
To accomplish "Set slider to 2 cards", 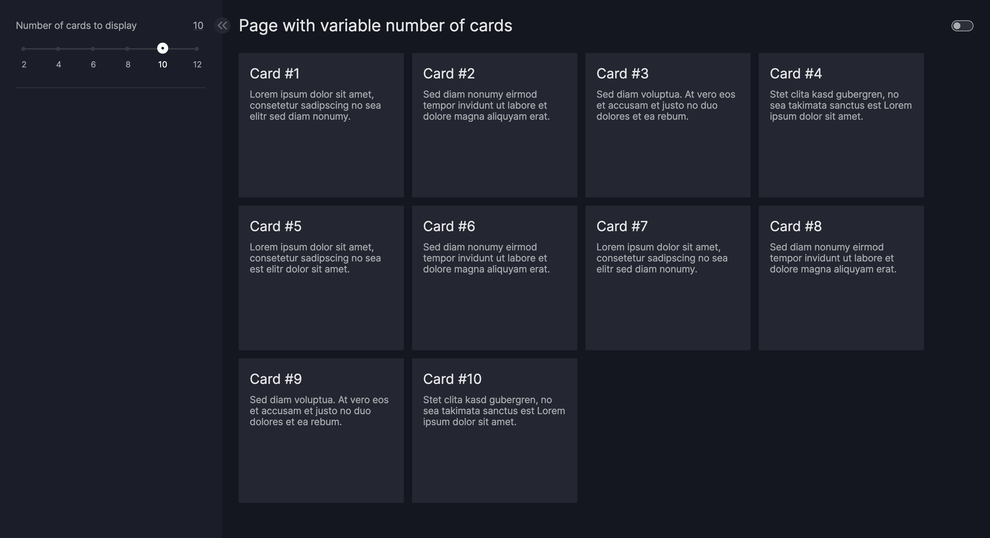I will pyautogui.click(x=24, y=49).
